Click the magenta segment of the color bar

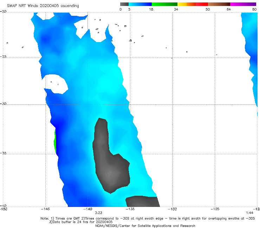[x=243, y=4]
